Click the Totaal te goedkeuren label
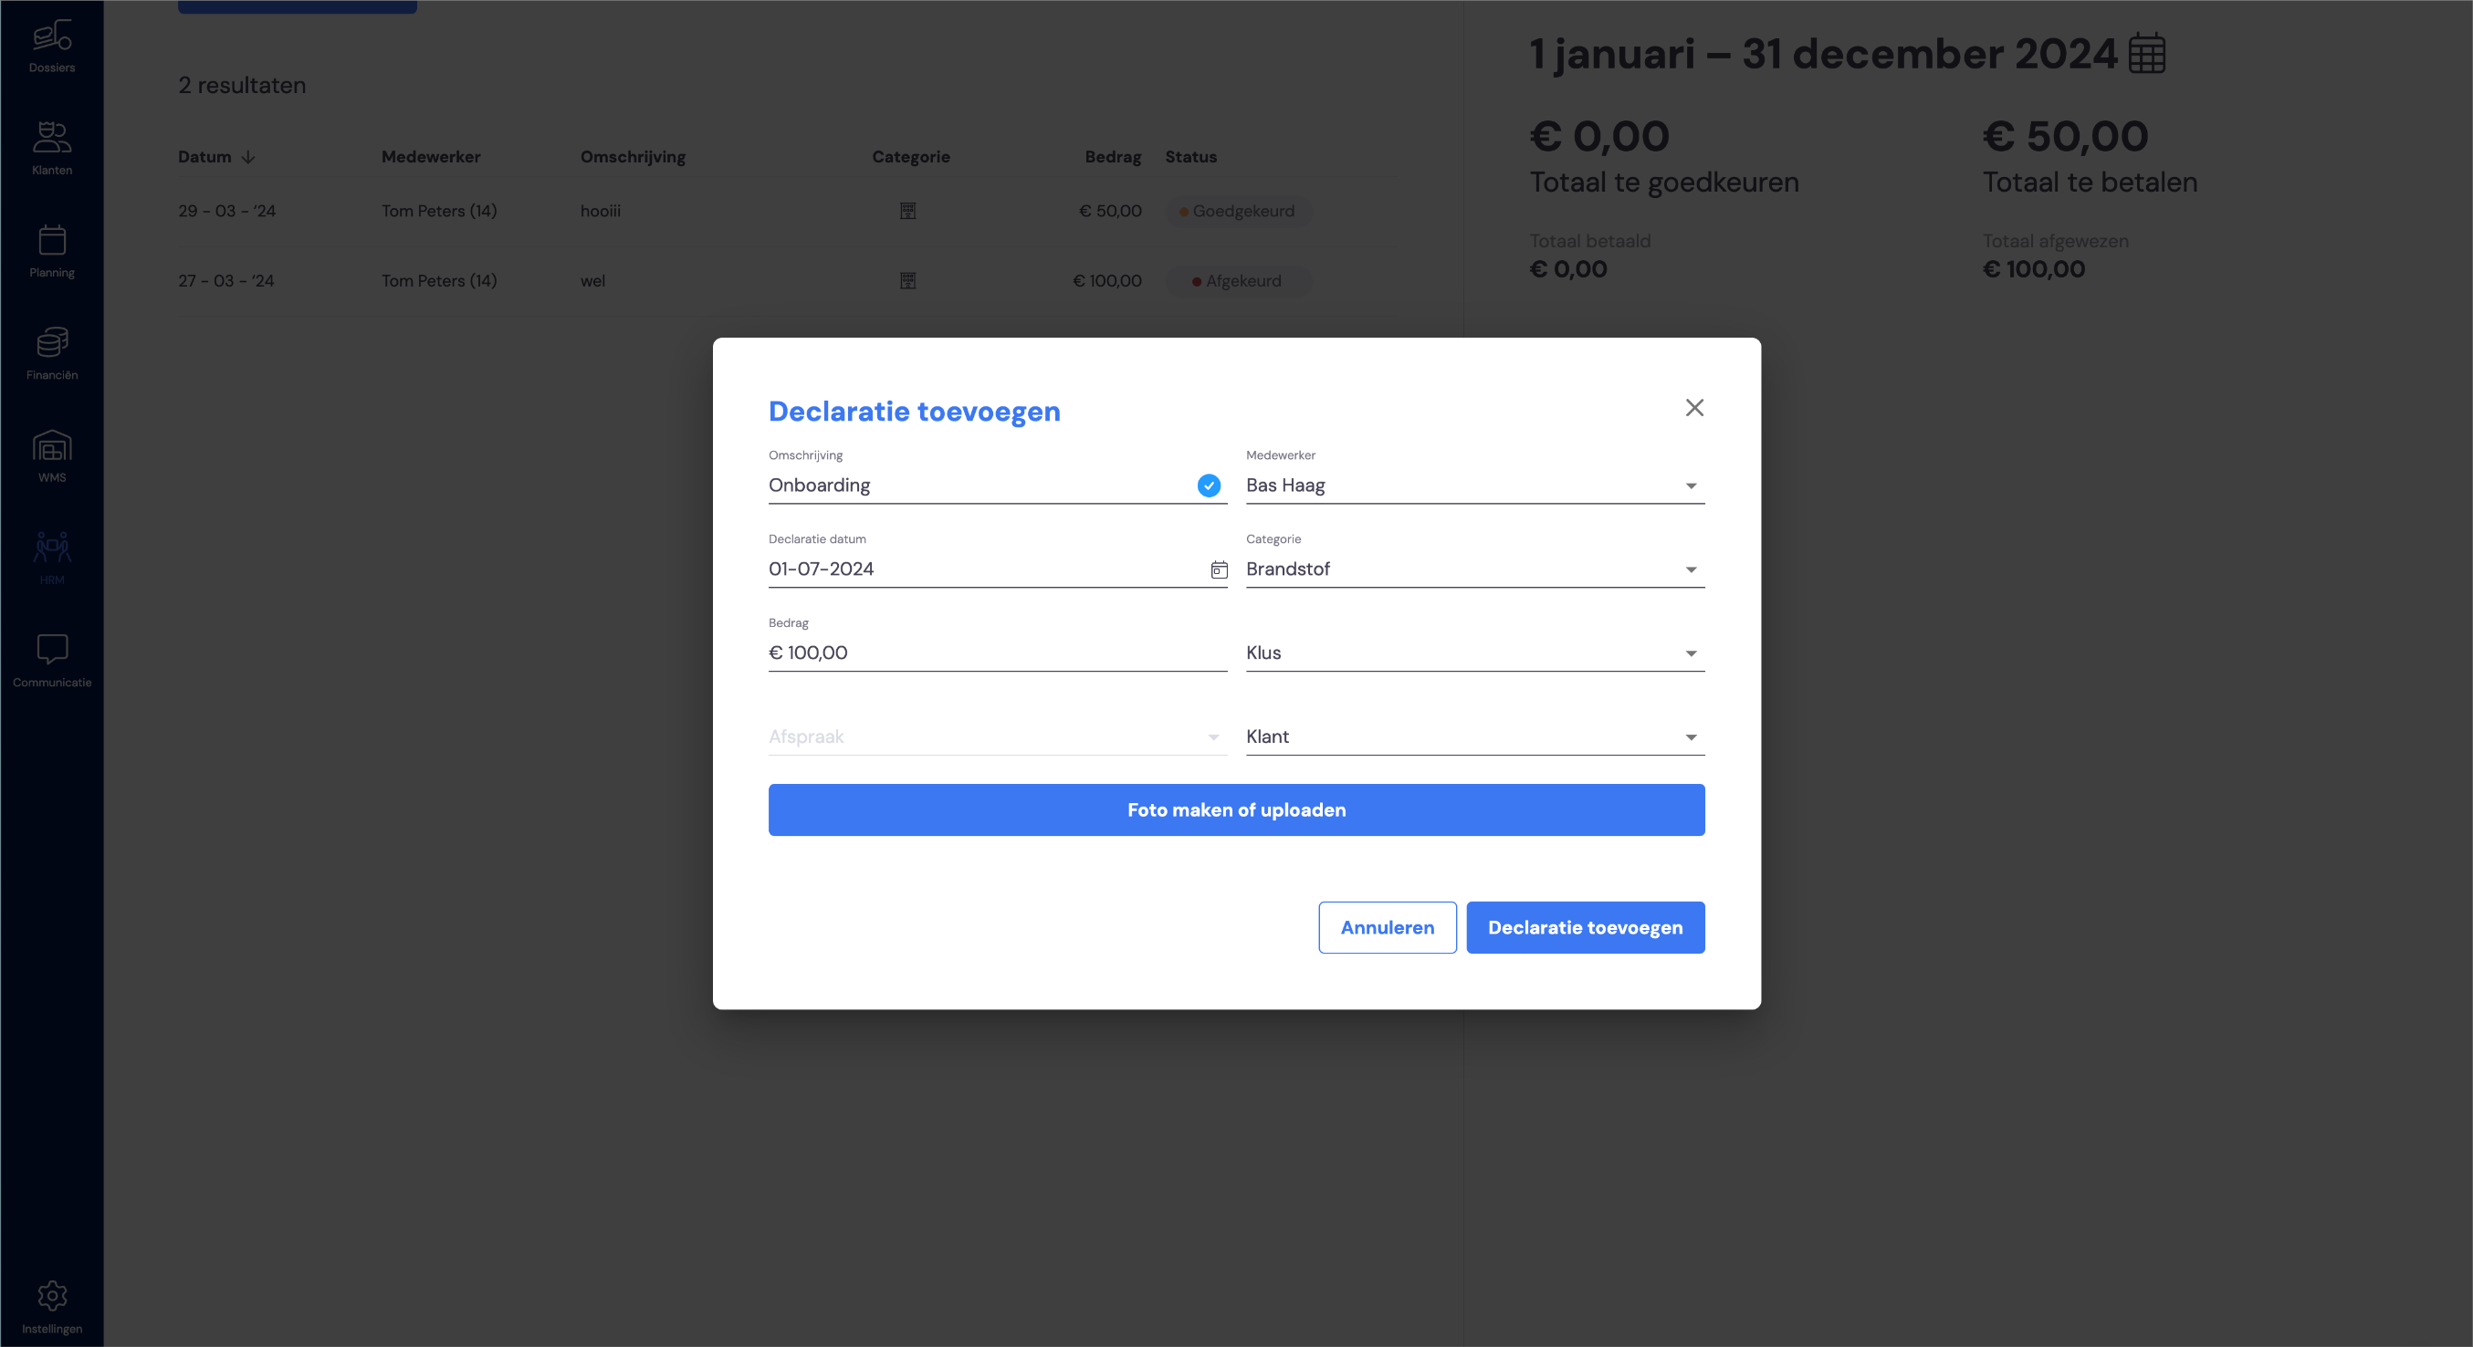 [x=1663, y=183]
